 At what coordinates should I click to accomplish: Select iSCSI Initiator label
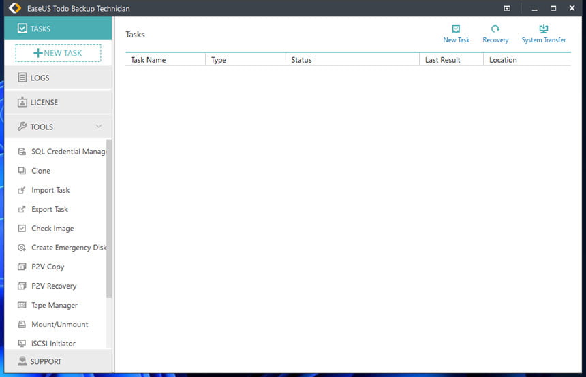tap(53, 344)
